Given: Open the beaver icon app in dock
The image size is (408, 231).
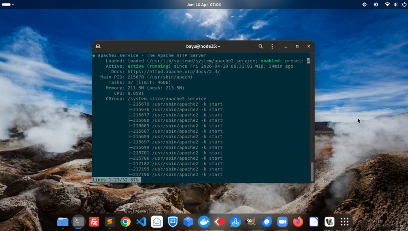Looking at the screenshot, I should tap(329, 222).
